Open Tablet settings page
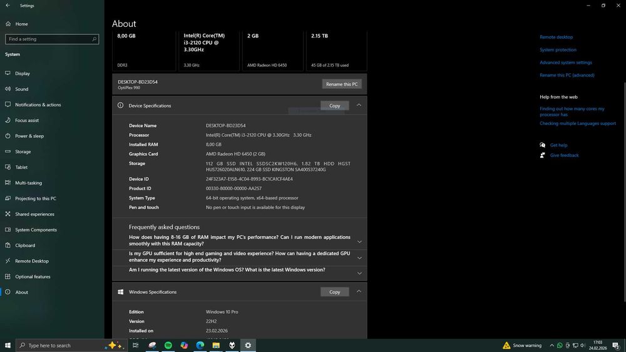626x352 pixels. [21, 167]
